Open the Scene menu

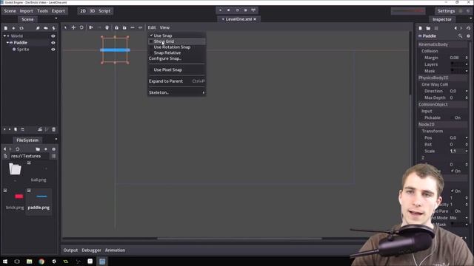click(10, 11)
